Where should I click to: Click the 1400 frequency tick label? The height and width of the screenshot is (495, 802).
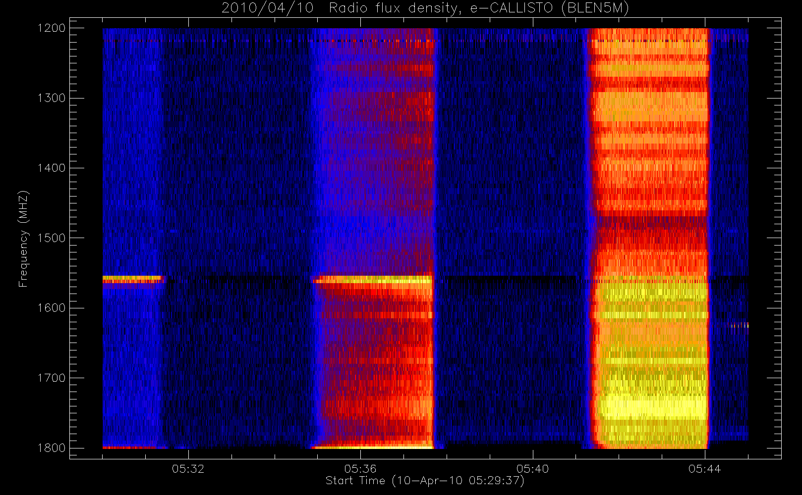click(52, 168)
